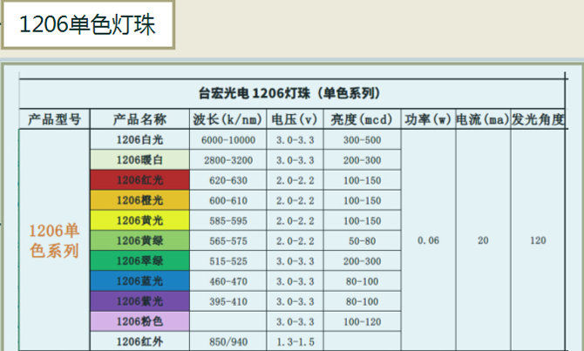Viewport: 584px width, 351px height.
Task: Click wavelength value 850/940
Action: tap(228, 341)
